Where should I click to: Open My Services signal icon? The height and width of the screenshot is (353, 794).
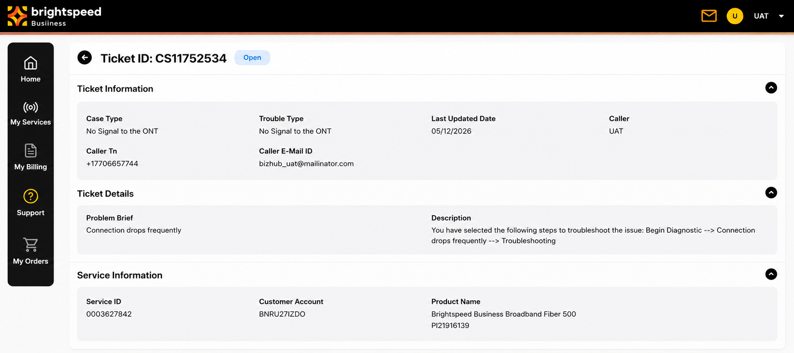[30, 107]
